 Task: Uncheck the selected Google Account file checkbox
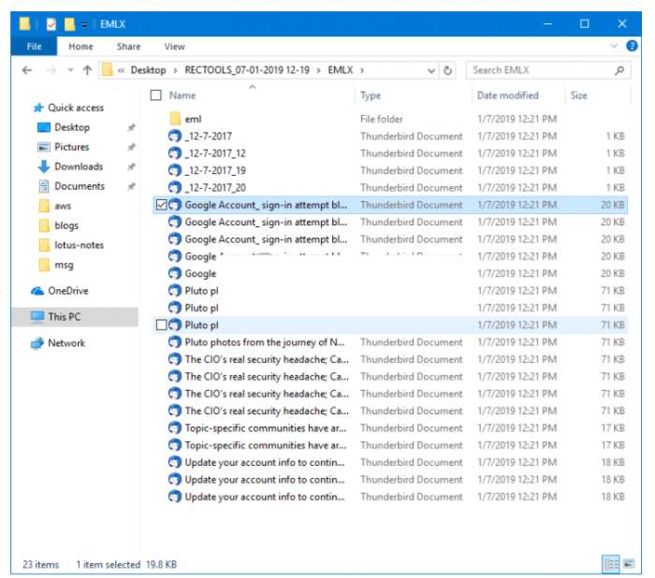click(162, 205)
